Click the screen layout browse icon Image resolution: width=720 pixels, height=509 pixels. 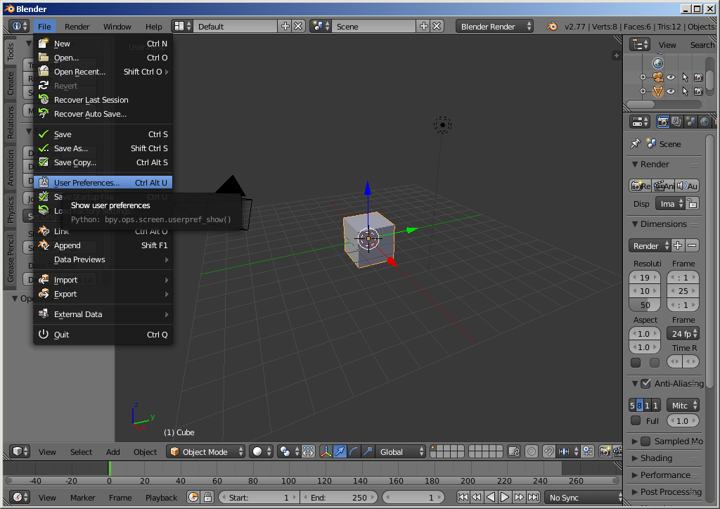pyautogui.click(x=183, y=26)
